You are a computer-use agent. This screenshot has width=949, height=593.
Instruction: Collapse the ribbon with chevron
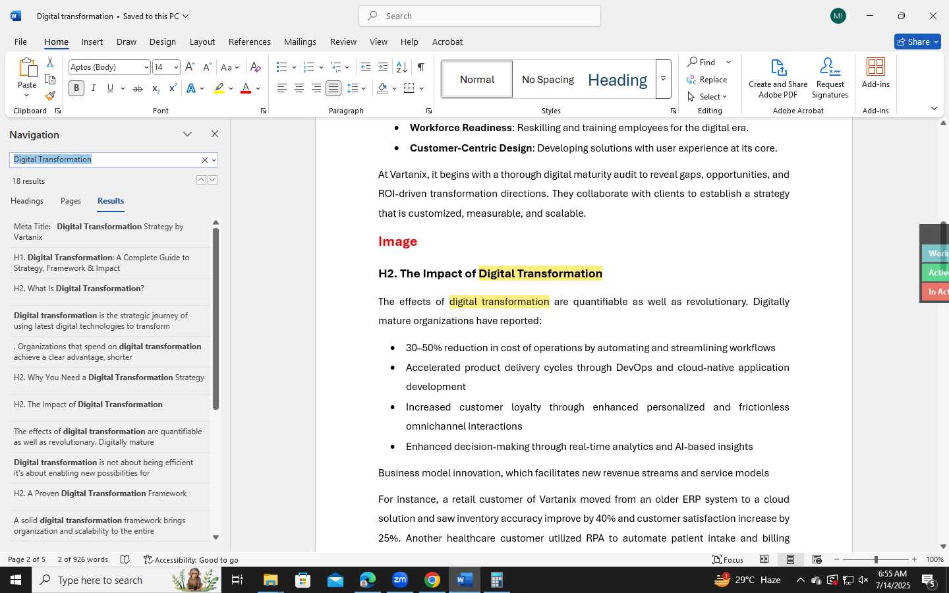(x=934, y=109)
